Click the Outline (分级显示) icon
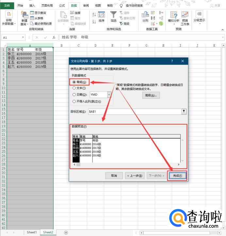Screen dimensions: 226x236 pos(199,16)
